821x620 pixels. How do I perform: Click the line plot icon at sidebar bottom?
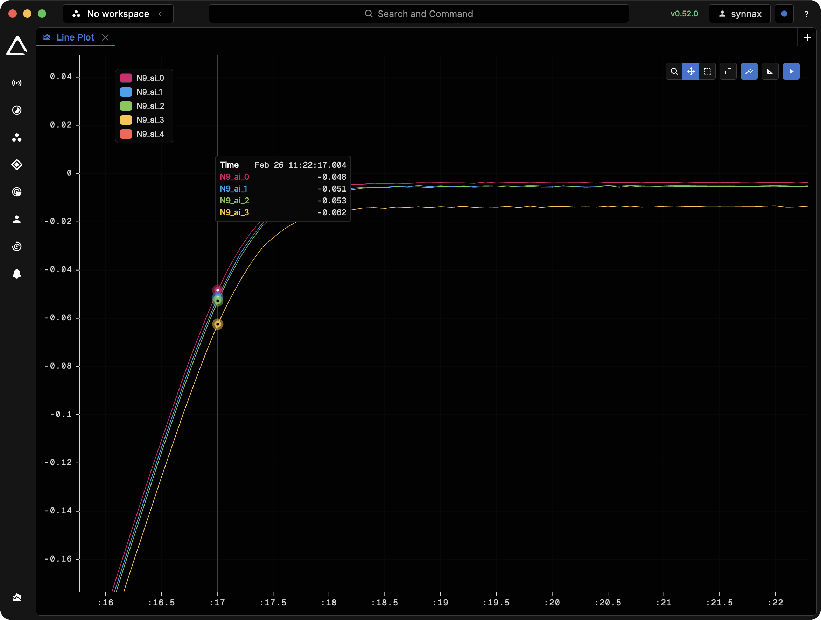coord(17,597)
